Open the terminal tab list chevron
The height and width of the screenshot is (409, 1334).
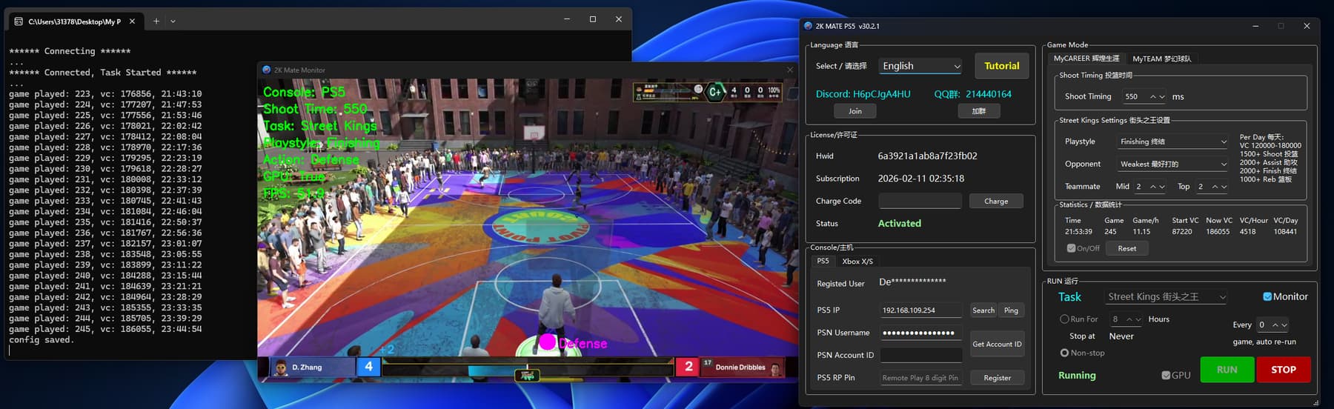[173, 21]
